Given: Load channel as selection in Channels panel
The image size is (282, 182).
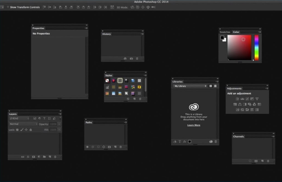Looking at the screenshot, I should tap(250, 161).
